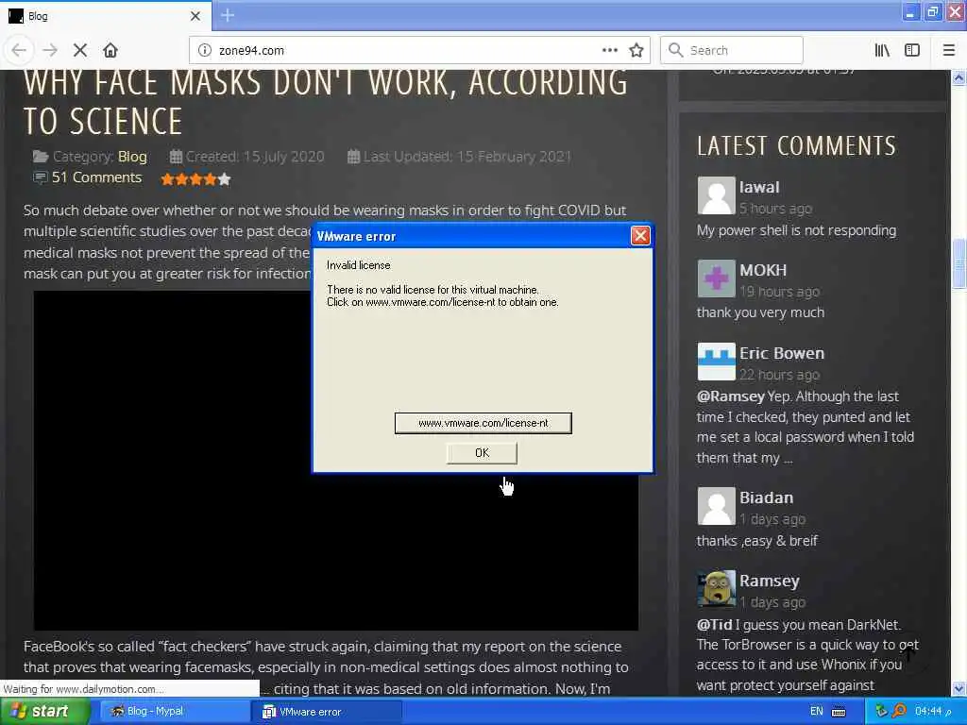Open the Windows start menu

(x=44, y=712)
